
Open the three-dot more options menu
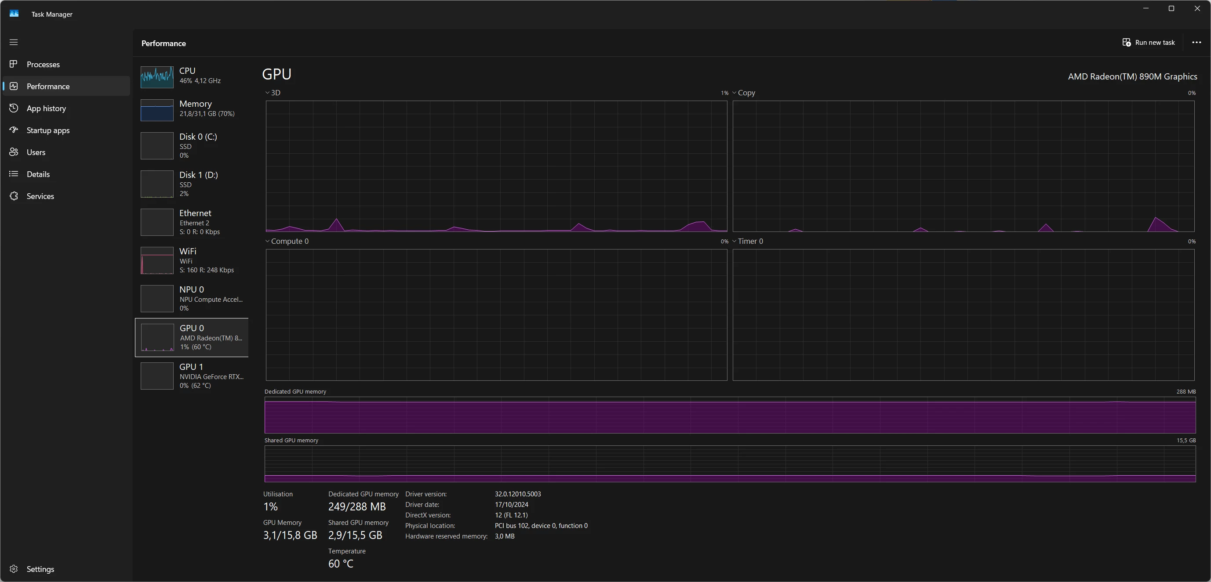(x=1196, y=42)
